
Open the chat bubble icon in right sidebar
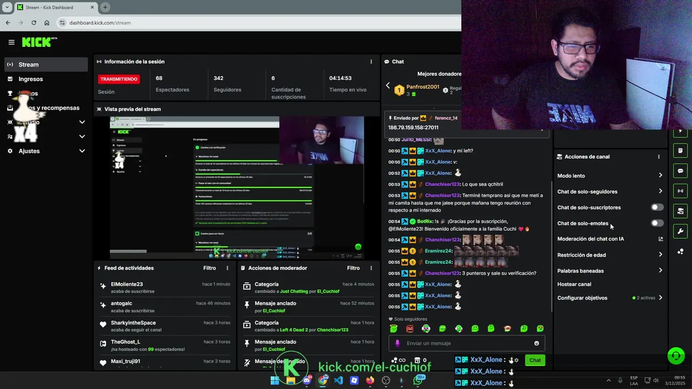680,171
